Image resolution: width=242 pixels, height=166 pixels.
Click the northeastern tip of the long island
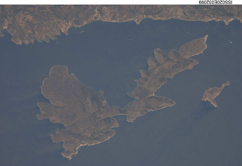(x=205, y=38)
